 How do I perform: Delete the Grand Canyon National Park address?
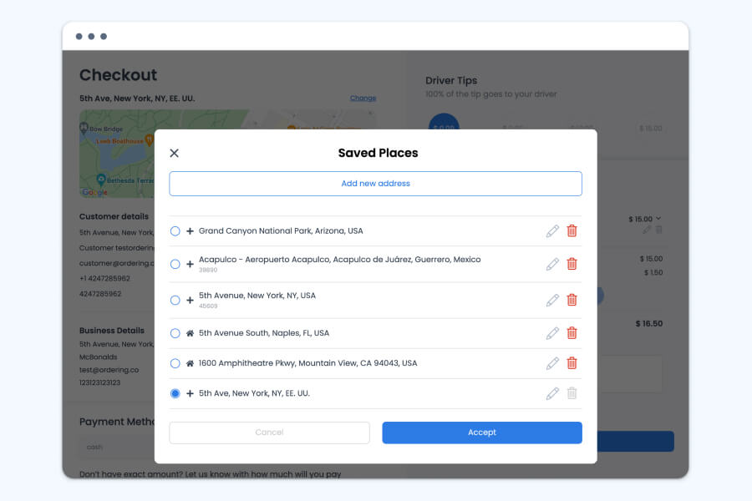[x=572, y=230]
